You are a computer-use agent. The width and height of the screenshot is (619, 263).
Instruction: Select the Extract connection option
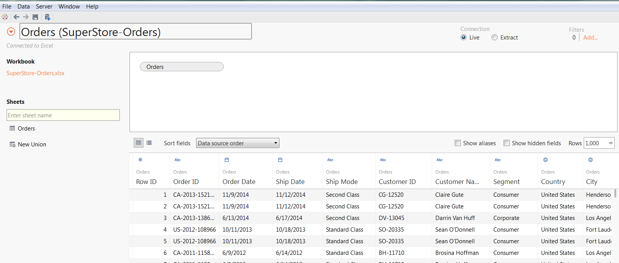(495, 38)
